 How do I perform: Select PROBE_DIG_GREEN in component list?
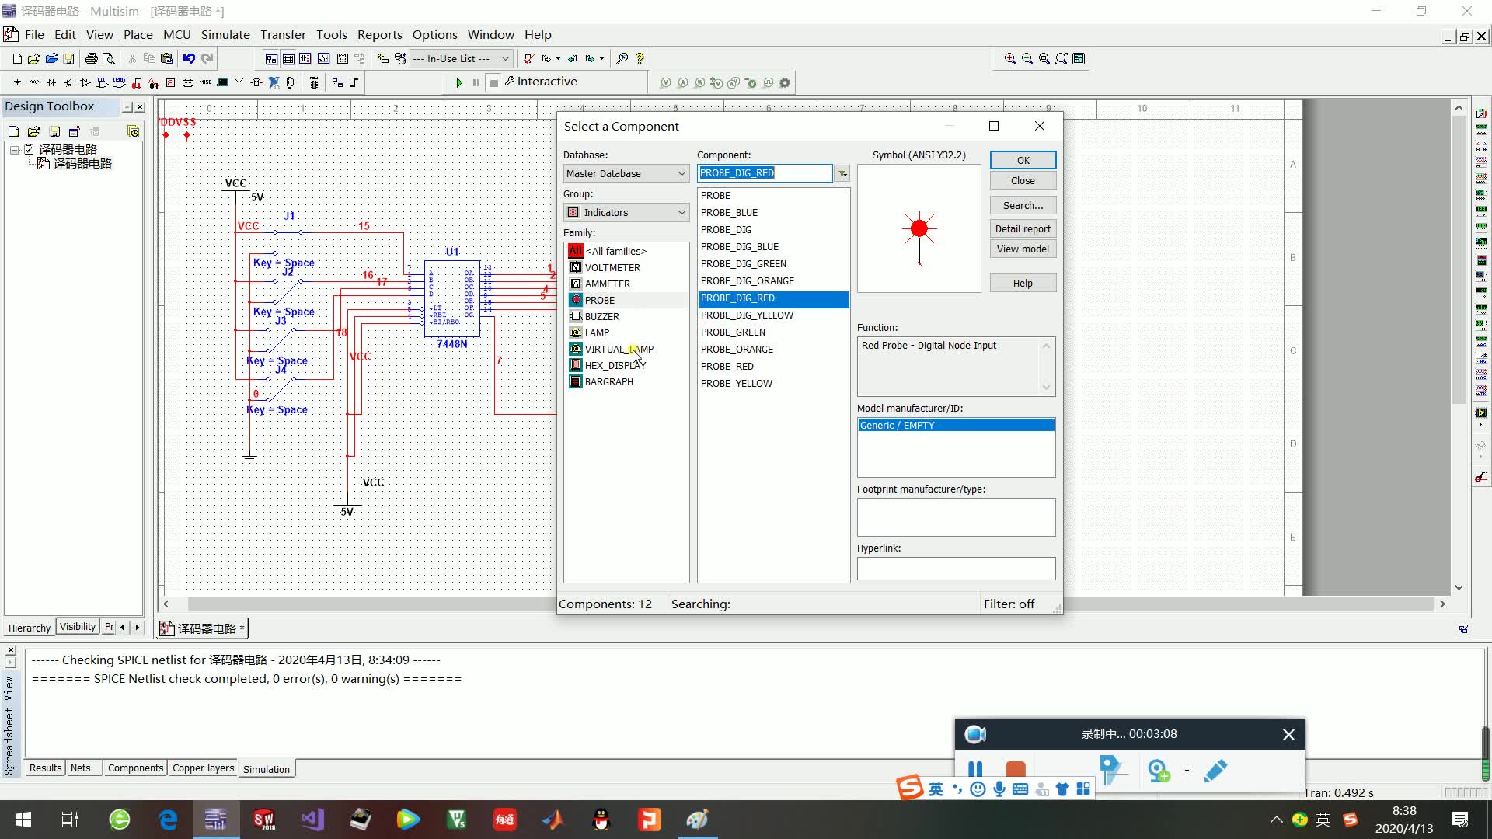pos(743,263)
